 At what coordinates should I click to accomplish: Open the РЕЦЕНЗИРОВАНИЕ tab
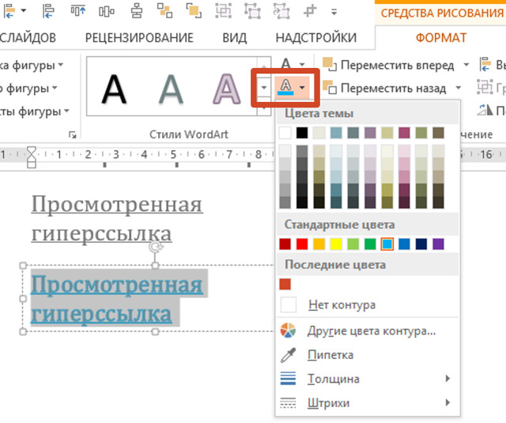[139, 38]
